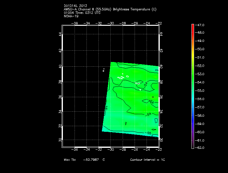The height and width of the screenshot is (173, 228).
Task: Click the -36 longitude label on the top axis
Action: click(75, 24)
